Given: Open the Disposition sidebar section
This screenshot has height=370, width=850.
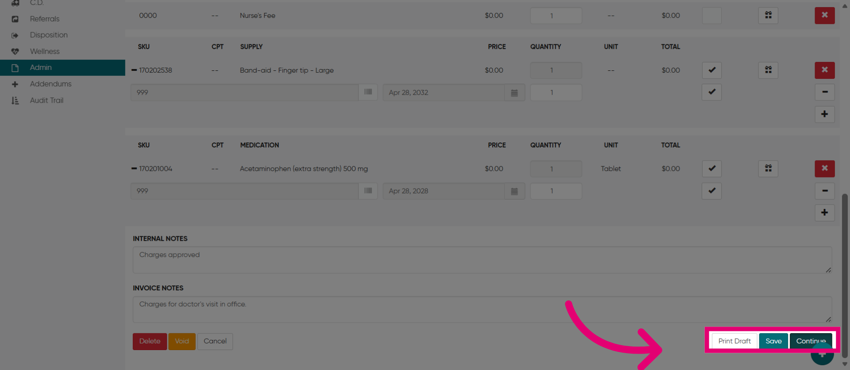Looking at the screenshot, I should [49, 35].
